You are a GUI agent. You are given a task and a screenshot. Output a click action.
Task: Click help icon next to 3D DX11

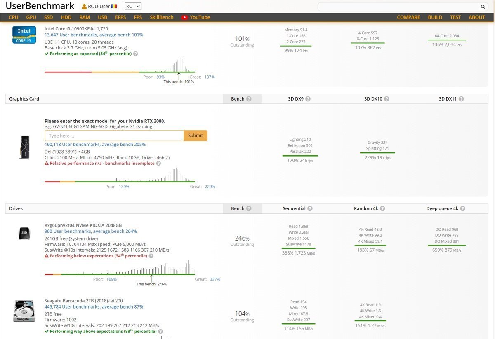pos(461,99)
